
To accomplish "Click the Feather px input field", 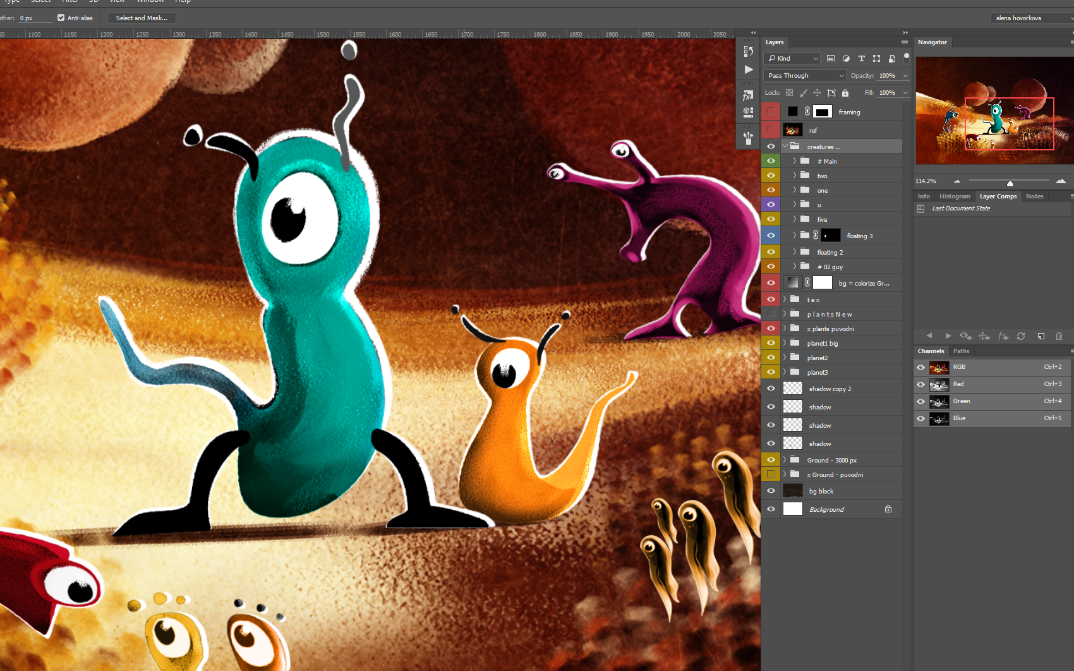I will pos(35,18).
